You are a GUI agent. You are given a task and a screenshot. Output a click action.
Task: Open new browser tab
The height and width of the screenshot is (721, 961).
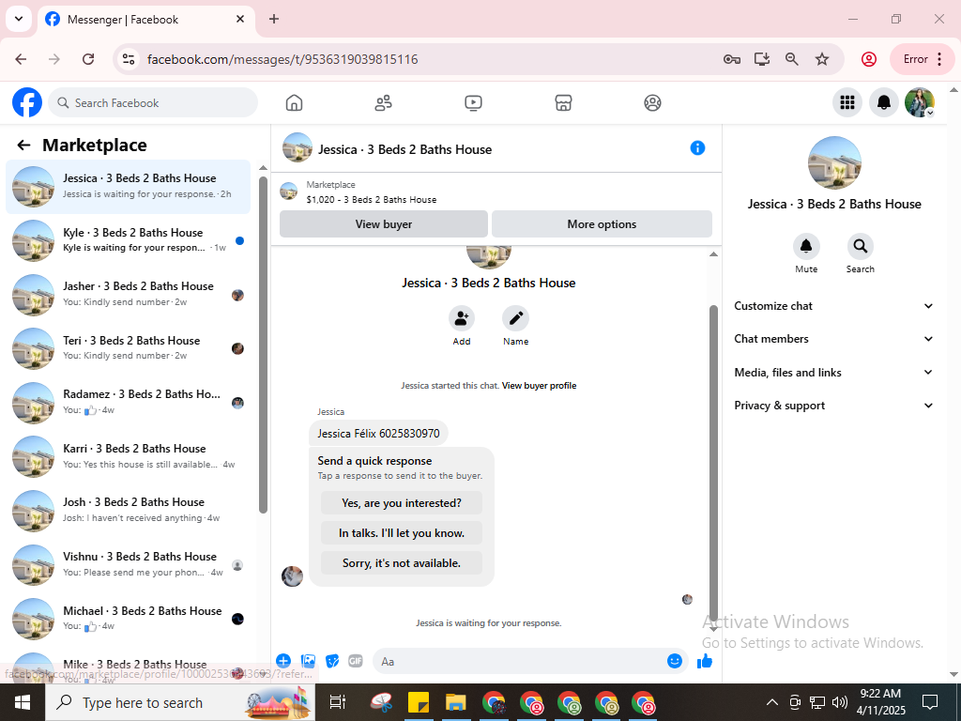(274, 19)
